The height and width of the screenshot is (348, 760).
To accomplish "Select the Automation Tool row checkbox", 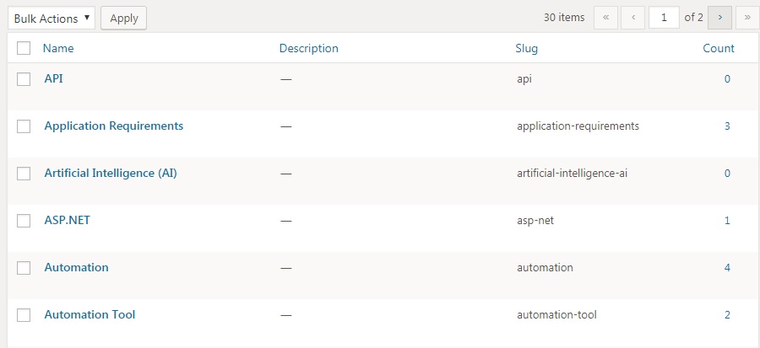I will pos(24,315).
